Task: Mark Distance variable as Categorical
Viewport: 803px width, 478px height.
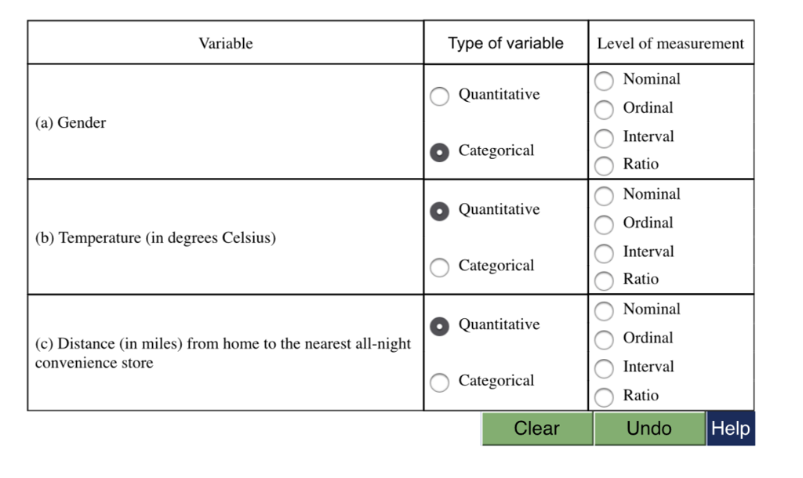Action: point(439,382)
